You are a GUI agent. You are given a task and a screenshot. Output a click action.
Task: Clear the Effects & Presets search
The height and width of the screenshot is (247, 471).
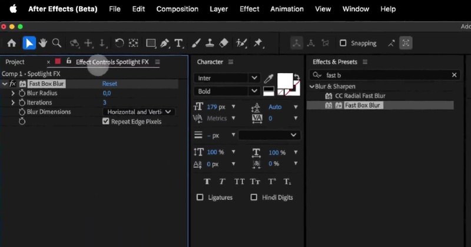tap(454, 75)
